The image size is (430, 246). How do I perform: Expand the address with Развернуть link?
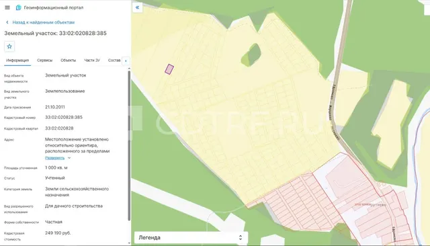(x=54, y=158)
